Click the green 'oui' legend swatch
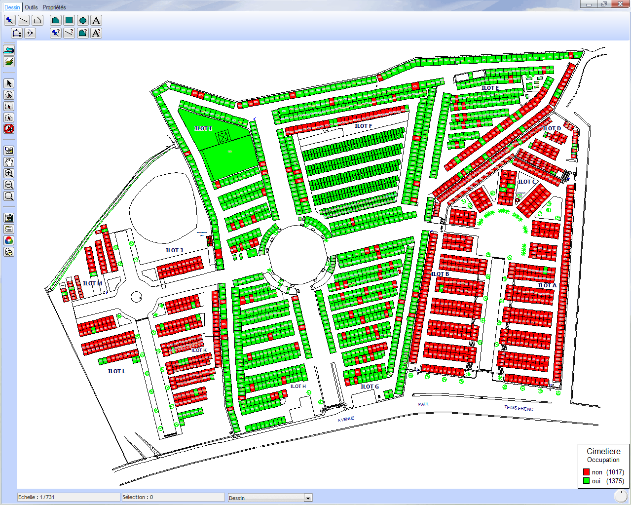Image resolution: width=631 pixels, height=505 pixels. [586, 481]
